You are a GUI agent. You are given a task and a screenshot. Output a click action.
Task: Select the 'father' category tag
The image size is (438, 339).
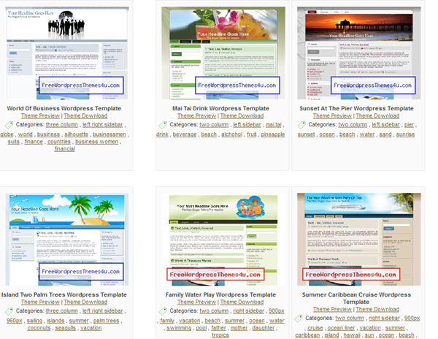point(218,328)
